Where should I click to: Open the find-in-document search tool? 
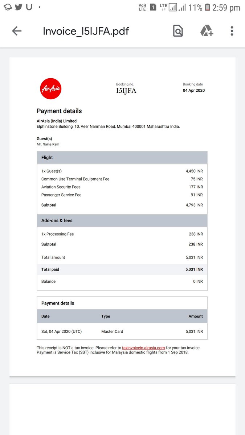pos(177,31)
